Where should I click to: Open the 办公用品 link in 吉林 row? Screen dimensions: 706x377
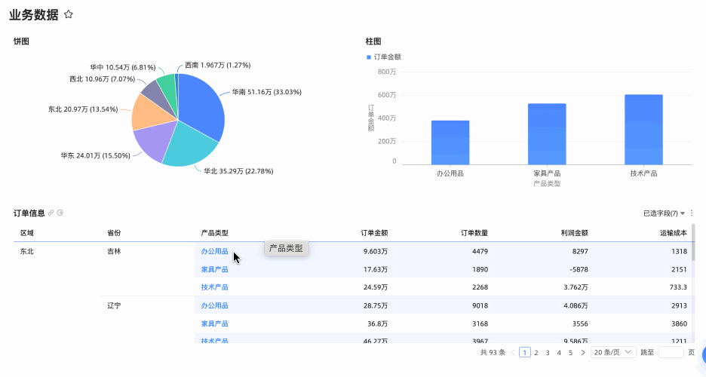(x=214, y=252)
